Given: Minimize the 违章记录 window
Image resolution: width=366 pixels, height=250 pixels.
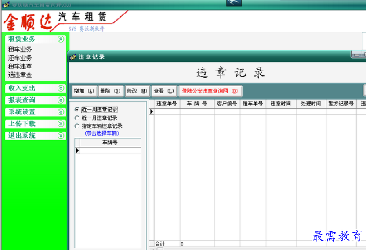Looking at the screenshot, I should [x=356, y=55].
